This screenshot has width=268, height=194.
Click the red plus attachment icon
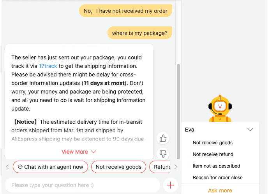[x=170, y=185]
